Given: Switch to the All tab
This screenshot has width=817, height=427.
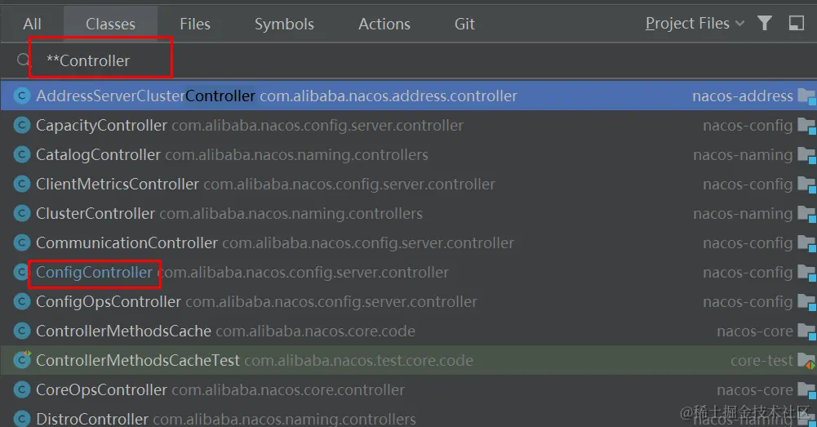Looking at the screenshot, I should click(x=32, y=24).
